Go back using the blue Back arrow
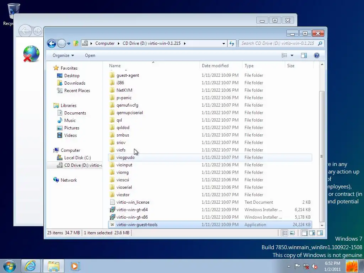 point(52,43)
